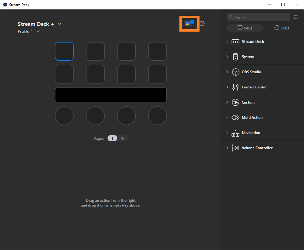The image size is (304, 250).
Task: Select the third key in top row
Action: 126,51
